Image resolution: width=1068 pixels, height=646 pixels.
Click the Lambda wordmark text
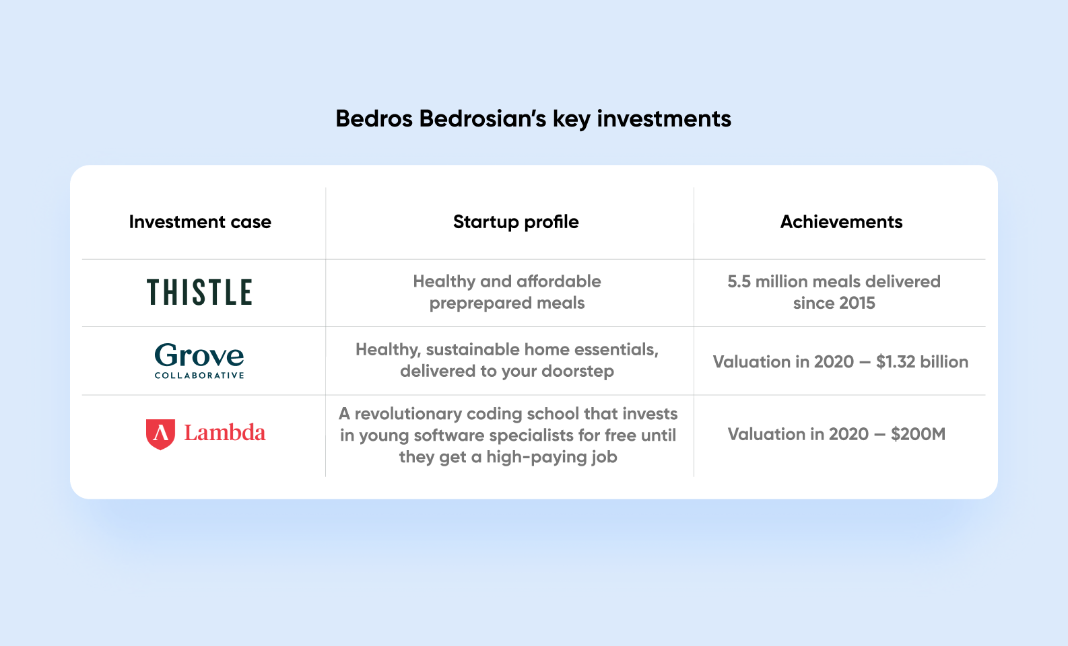pos(225,433)
